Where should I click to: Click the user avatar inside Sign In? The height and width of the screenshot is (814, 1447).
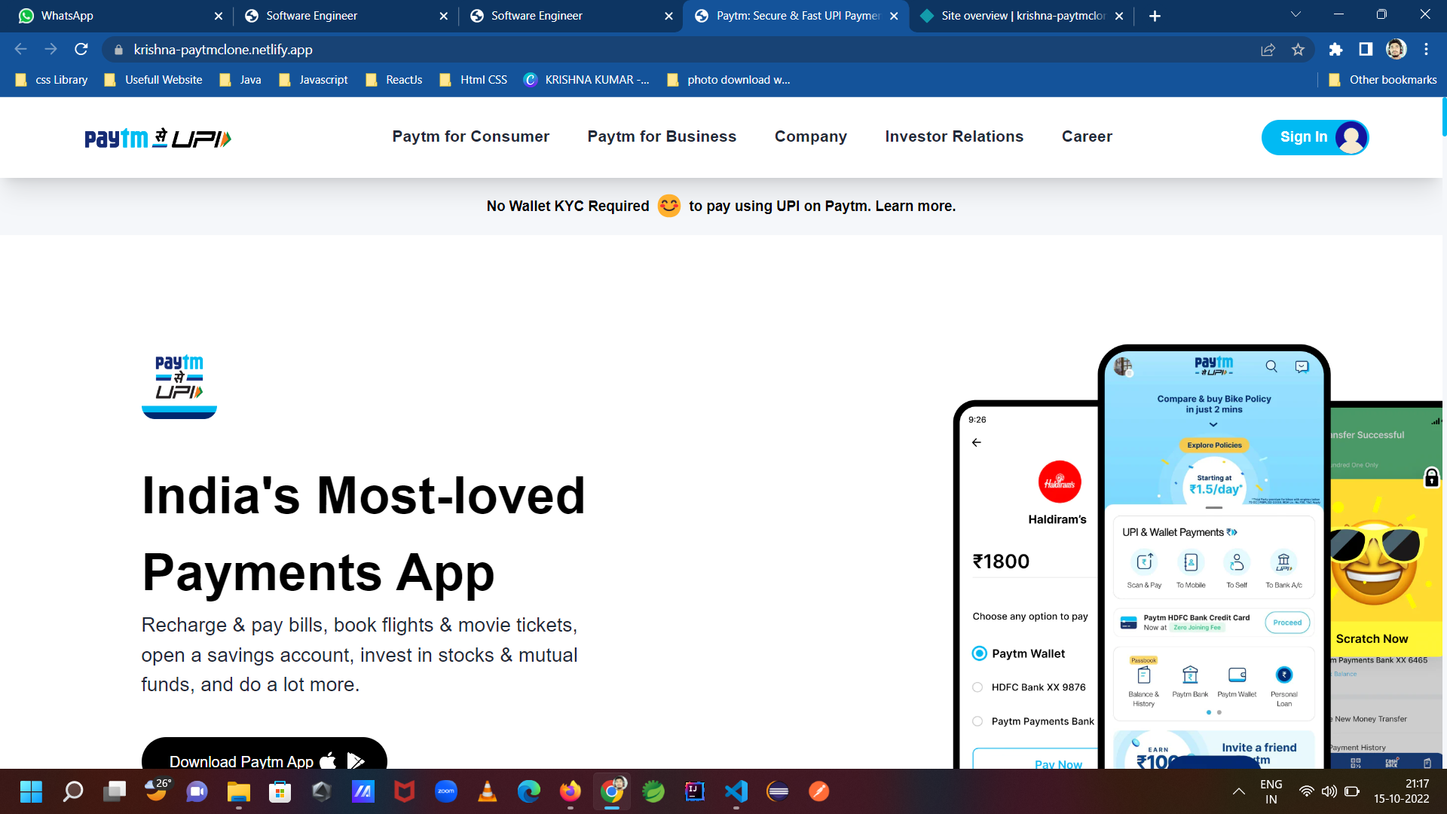tap(1351, 137)
